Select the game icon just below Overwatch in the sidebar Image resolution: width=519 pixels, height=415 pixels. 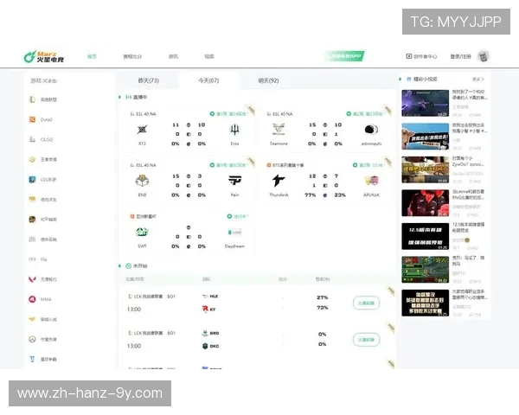tap(32, 359)
